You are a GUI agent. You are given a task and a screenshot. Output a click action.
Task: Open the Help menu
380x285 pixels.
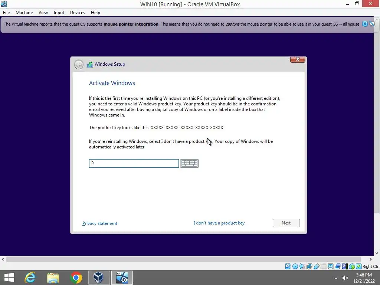click(x=95, y=13)
